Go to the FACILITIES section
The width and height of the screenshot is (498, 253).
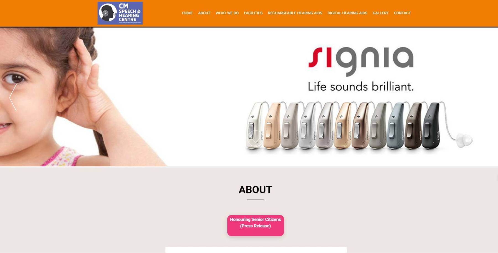point(253,13)
